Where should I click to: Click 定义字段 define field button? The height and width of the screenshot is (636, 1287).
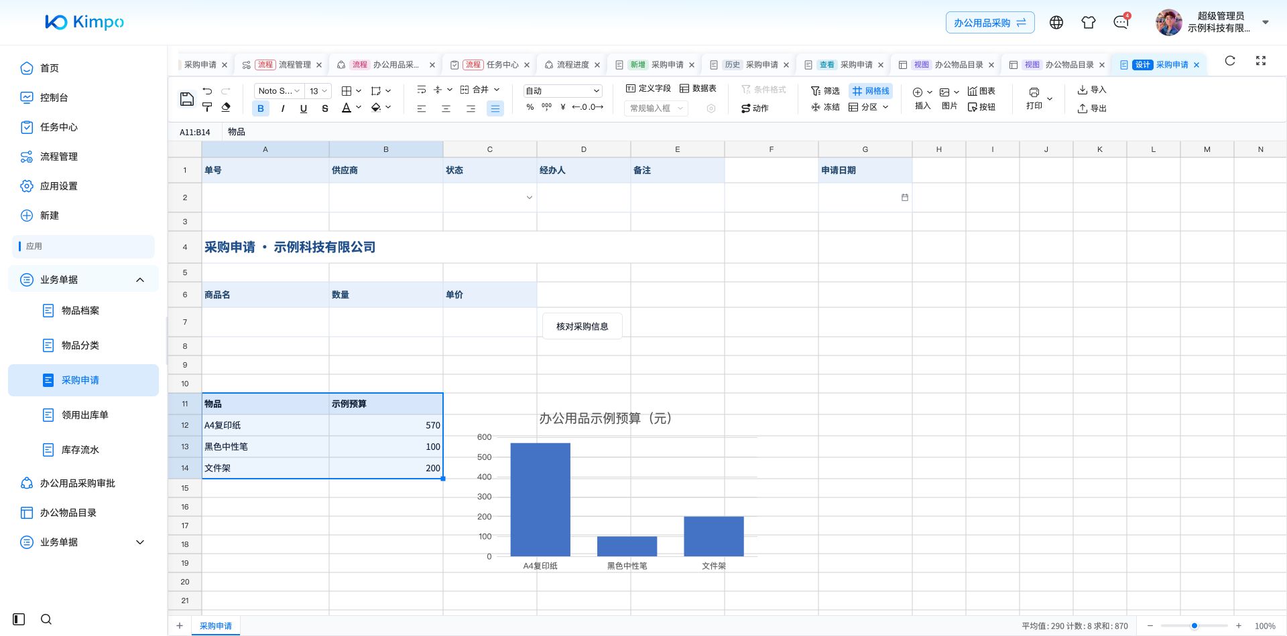pos(648,88)
